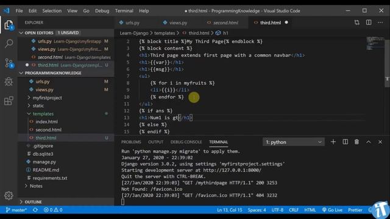The image size is (390, 219).
Task: Open the Extensions view
Action: coord(9,101)
